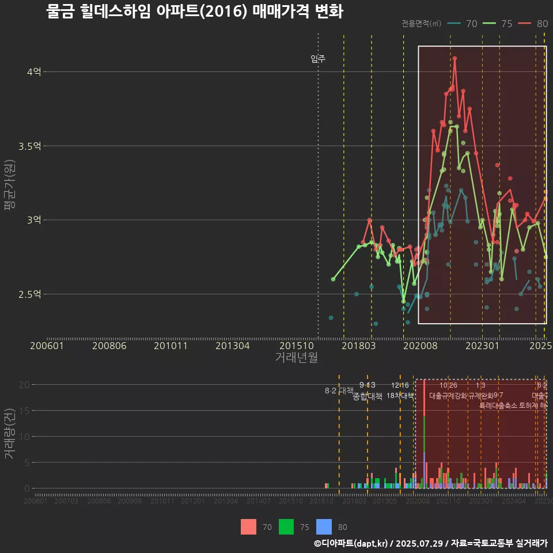This screenshot has height=553, width=553.
Task: Select the blue 80 swatch in bottom legend
Action: tap(324, 527)
